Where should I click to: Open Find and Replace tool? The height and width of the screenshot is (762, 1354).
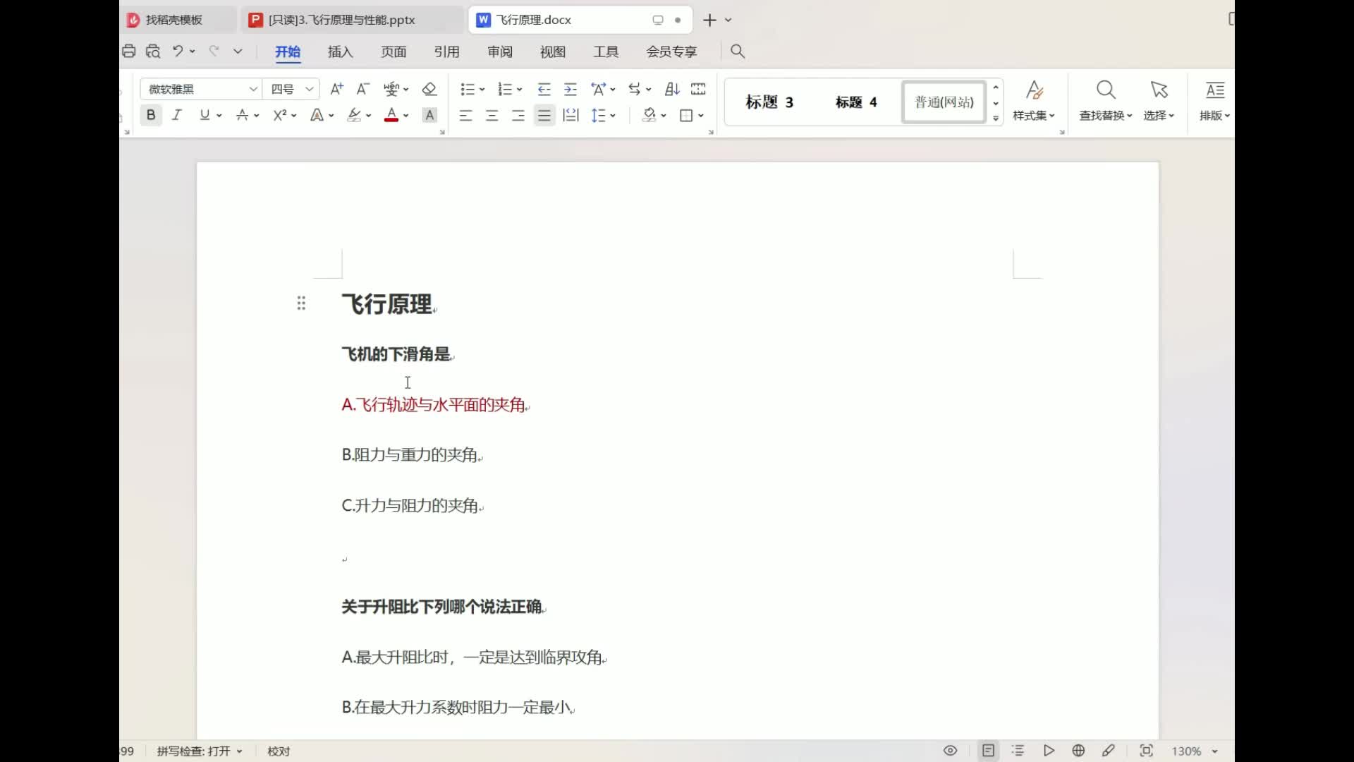point(1105,100)
